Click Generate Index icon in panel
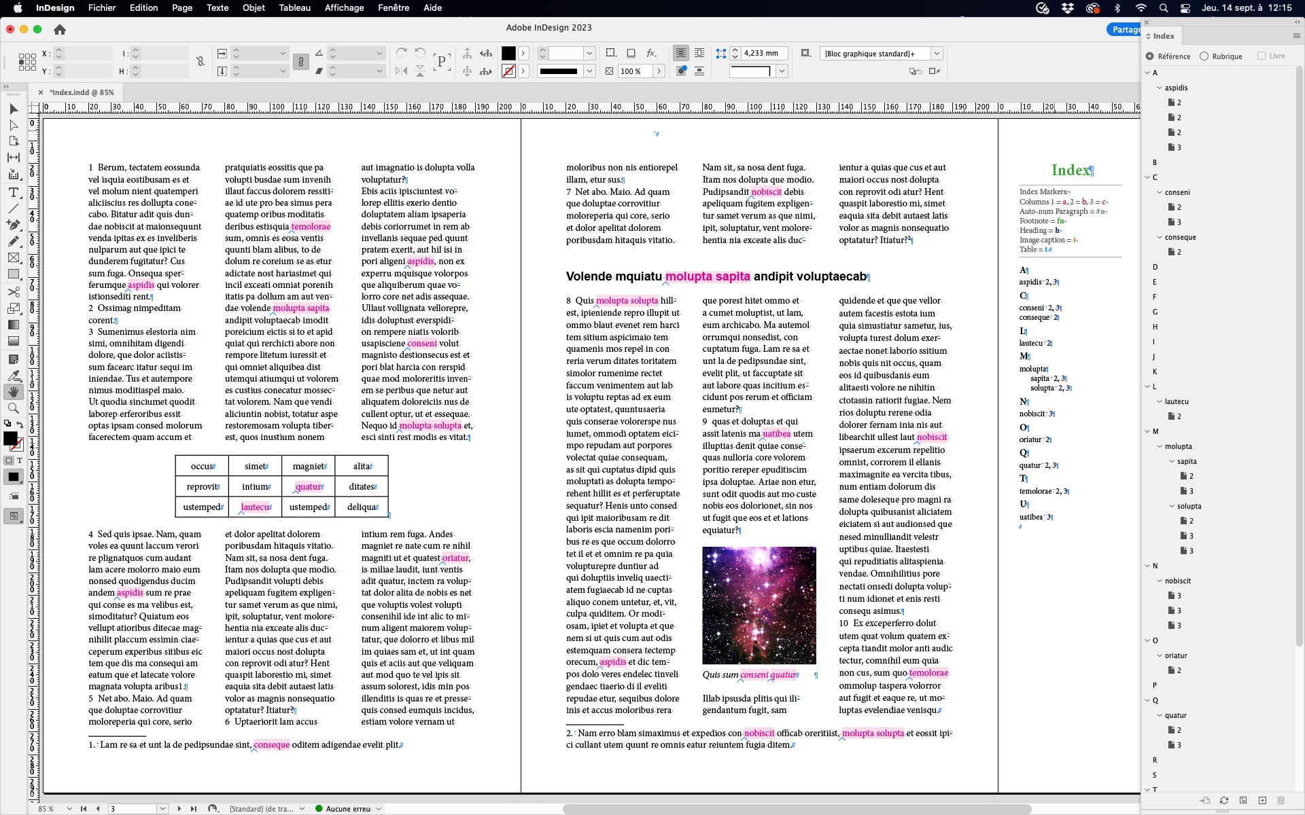 (1243, 801)
